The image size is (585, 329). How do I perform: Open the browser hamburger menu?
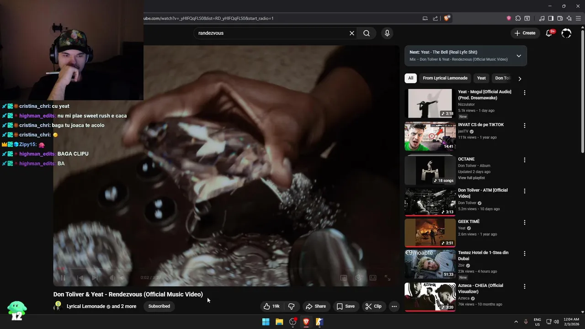(x=578, y=18)
